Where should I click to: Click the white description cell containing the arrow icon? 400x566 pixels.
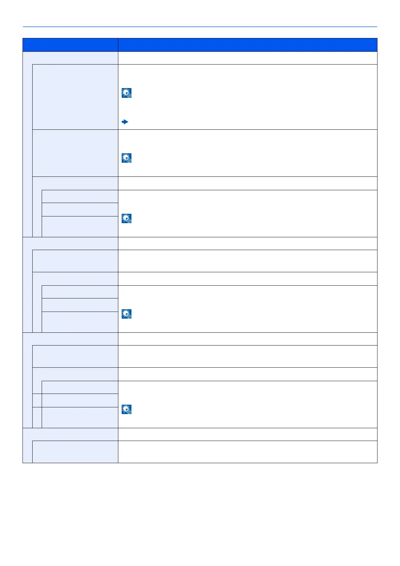(247, 97)
